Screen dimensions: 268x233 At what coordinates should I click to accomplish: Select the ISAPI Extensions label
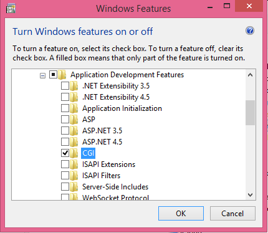[x=108, y=164]
